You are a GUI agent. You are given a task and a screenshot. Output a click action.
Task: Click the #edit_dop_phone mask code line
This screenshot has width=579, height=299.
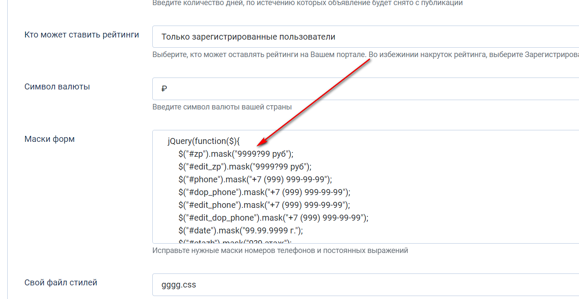click(273, 218)
